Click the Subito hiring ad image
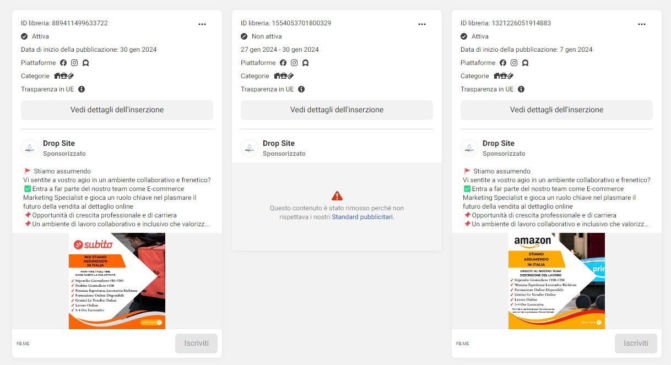This screenshot has height=365, width=671. coord(117,281)
